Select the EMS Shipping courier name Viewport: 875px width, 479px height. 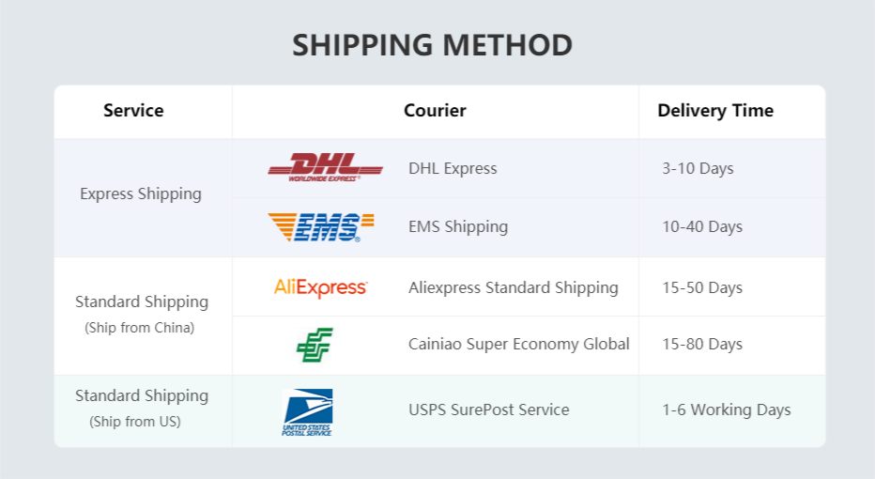[458, 226]
